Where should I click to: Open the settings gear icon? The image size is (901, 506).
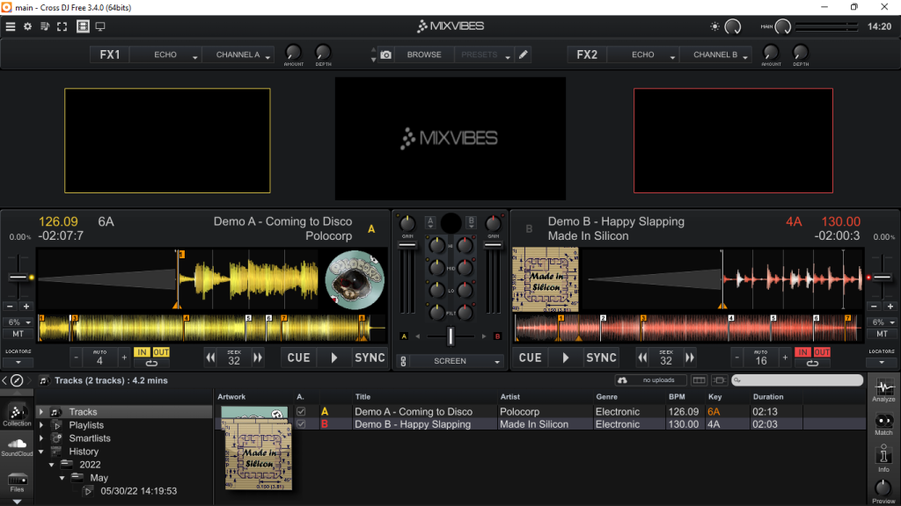tap(27, 26)
